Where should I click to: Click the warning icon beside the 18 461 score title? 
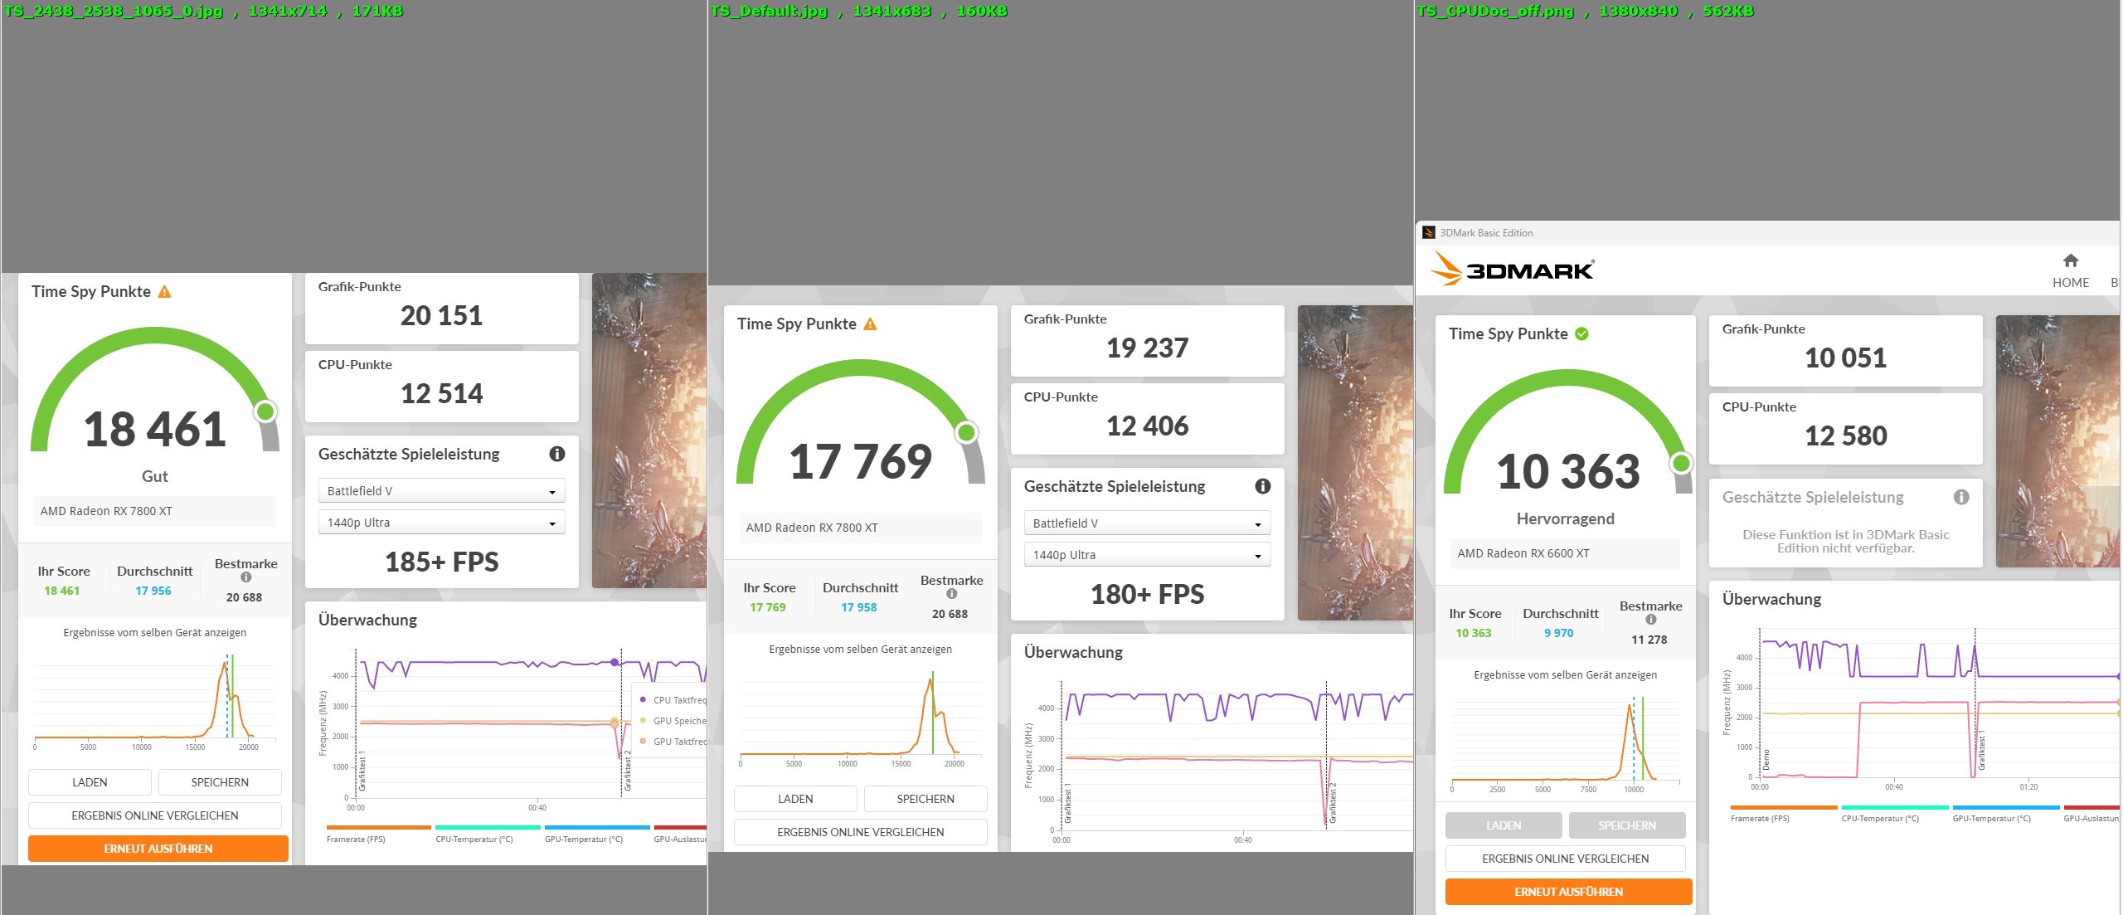pyautogui.click(x=164, y=291)
